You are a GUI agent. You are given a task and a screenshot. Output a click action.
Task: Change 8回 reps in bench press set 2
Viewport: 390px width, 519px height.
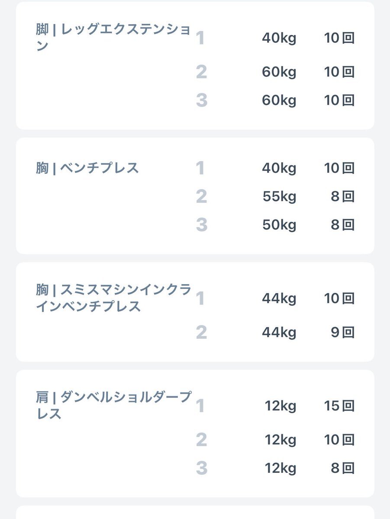(x=343, y=197)
